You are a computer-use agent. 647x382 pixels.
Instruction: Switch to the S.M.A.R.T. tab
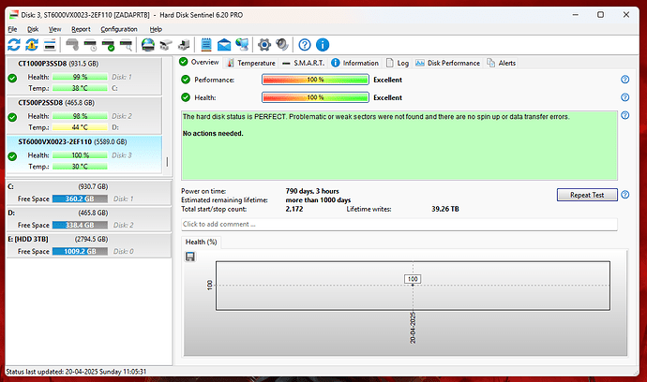pos(303,63)
